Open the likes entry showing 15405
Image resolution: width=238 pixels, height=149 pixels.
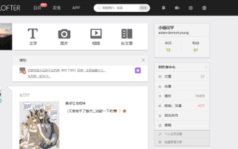[182, 96]
